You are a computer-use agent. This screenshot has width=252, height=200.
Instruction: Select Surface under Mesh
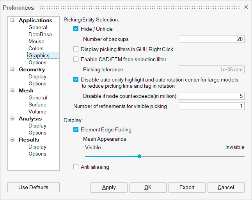point(37,104)
